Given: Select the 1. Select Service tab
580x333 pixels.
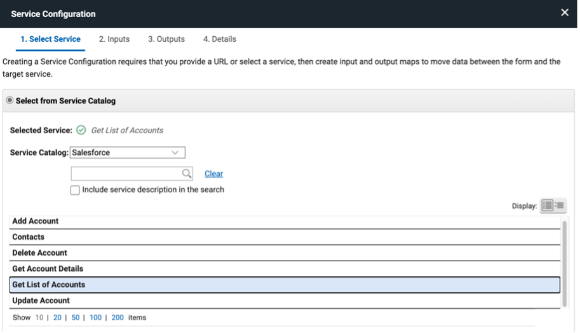Looking at the screenshot, I should tap(50, 39).
